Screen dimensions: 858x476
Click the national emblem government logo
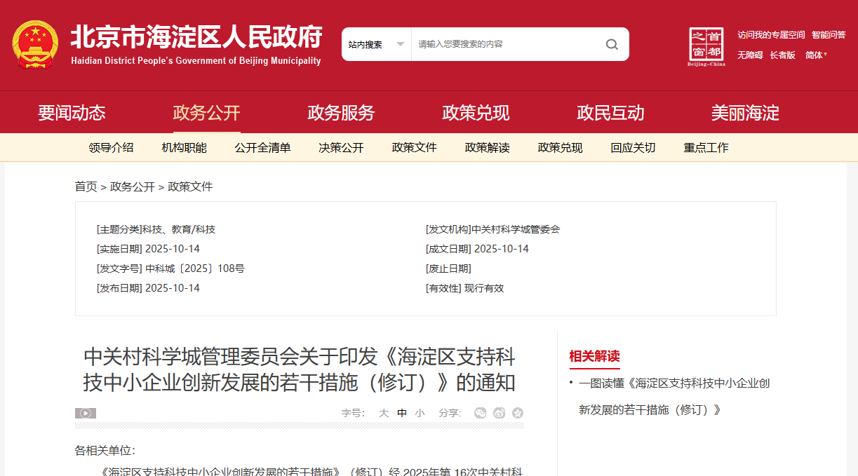click(x=36, y=42)
